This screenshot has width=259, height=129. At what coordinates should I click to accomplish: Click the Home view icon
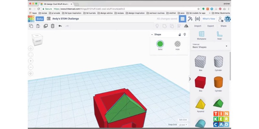coord(30,48)
